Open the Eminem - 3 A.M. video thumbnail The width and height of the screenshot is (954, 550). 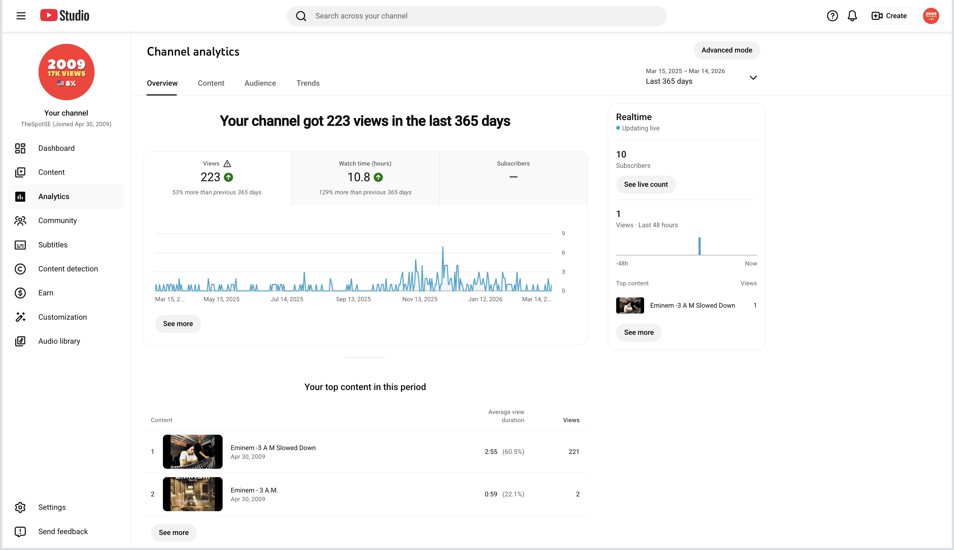[x=192, y=494]
